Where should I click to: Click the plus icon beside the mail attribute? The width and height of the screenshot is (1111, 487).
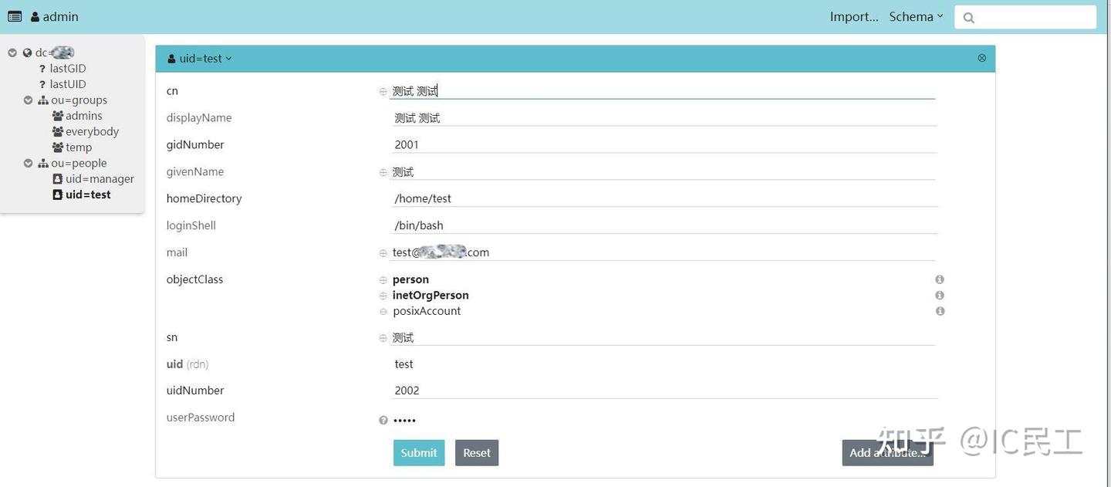pos(382,252)
